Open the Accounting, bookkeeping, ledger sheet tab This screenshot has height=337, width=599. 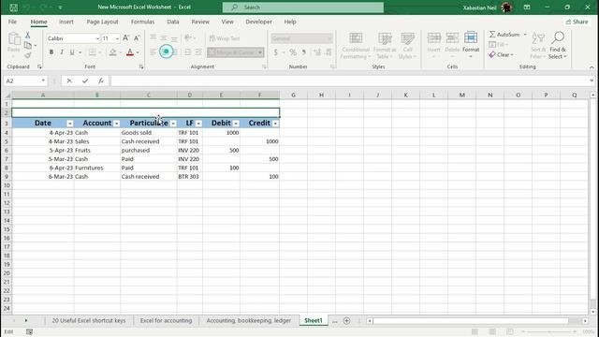pyautogui.click(x=249, y=320)
